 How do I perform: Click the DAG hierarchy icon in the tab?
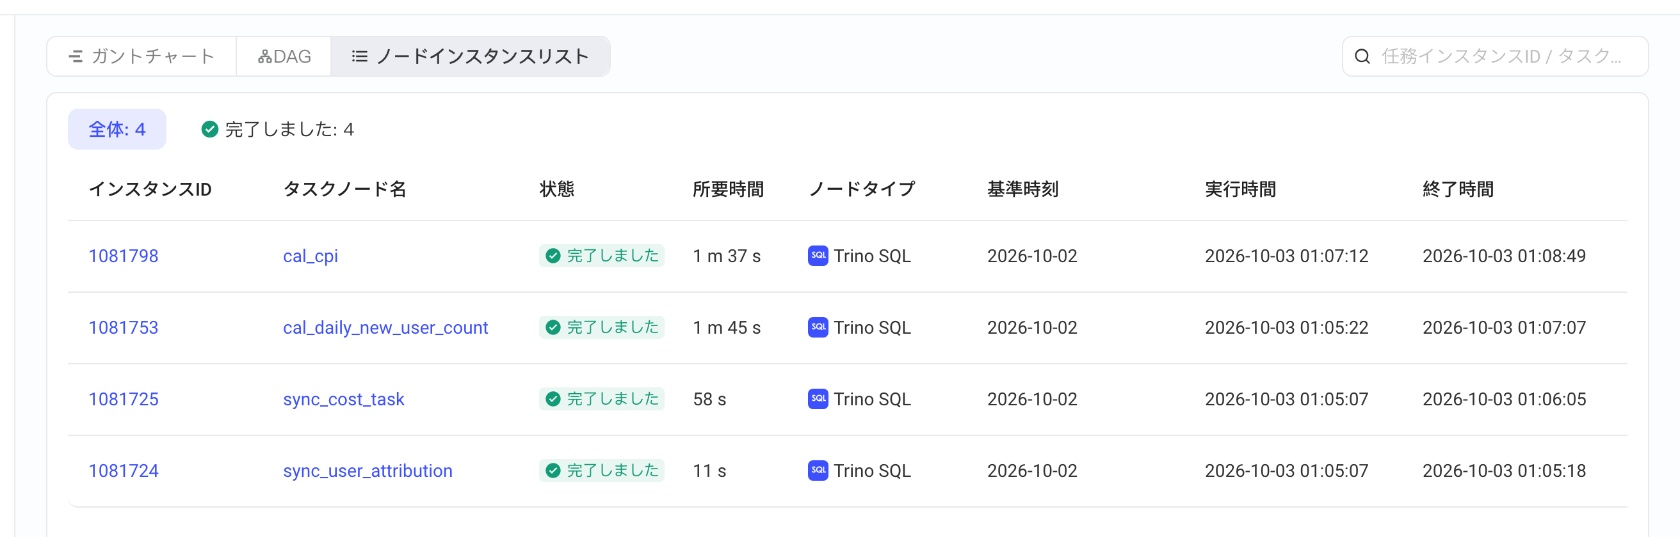point(265,57)
